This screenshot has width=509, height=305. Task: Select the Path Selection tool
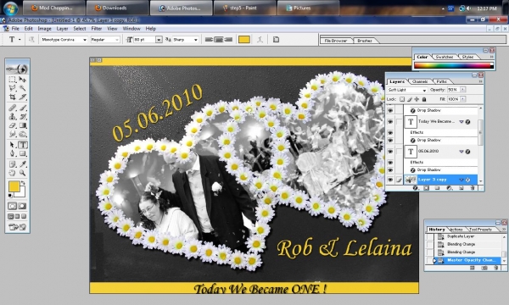[13, 145]
